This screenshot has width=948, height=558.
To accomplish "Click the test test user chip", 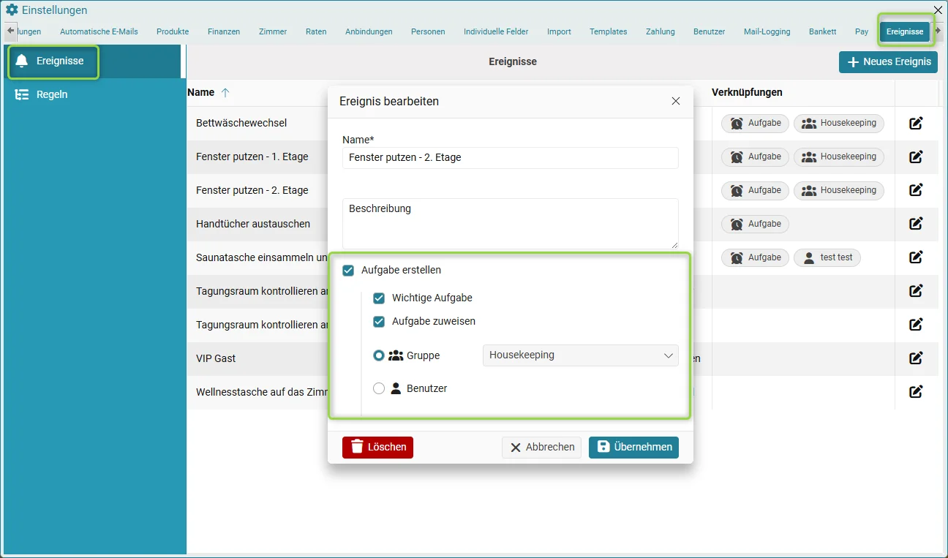I will point(828,257).
